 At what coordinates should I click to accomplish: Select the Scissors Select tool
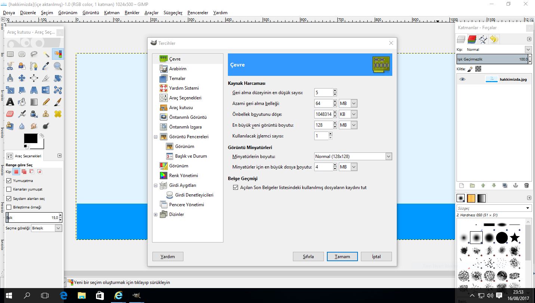10,66
